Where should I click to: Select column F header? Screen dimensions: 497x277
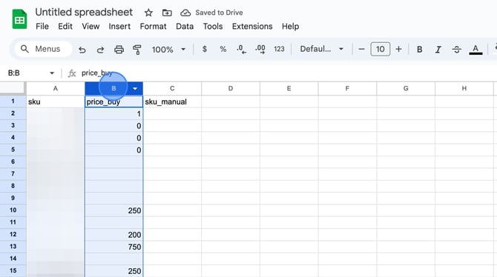click(347, 89)
